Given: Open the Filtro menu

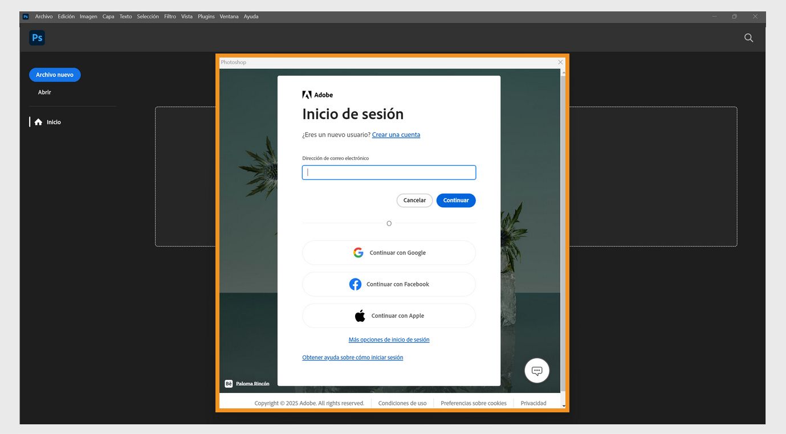Looking at the screenshot, I should (170, 17).
